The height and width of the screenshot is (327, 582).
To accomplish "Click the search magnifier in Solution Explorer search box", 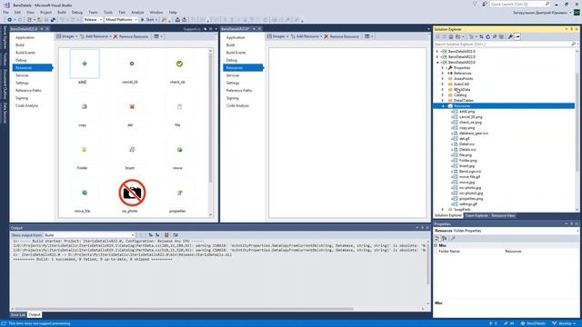I will [573, 45].
